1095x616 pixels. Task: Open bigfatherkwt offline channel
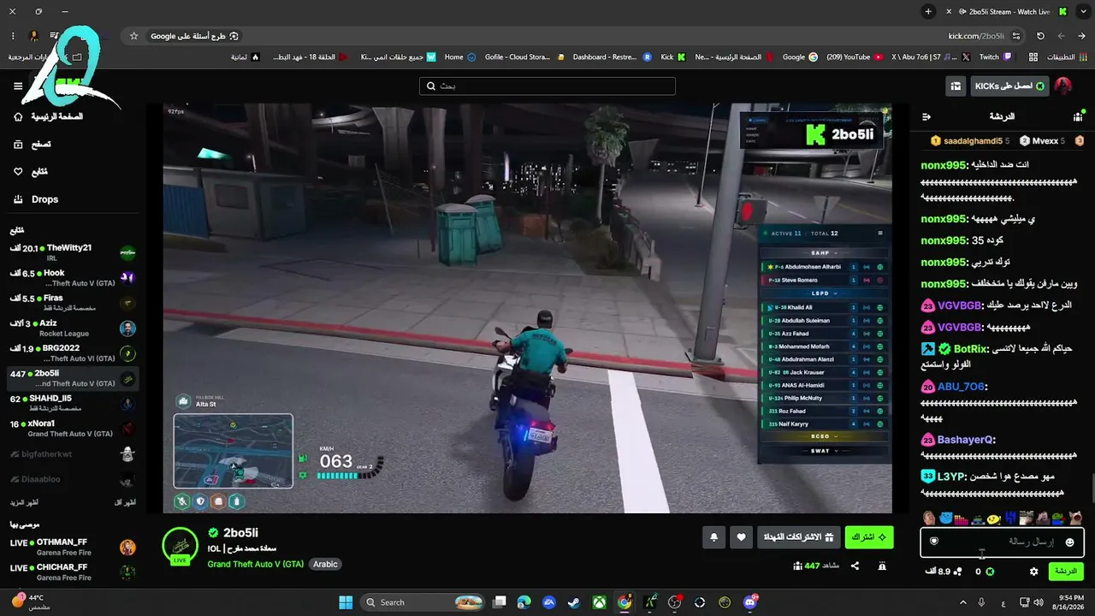tap(73, 453)
